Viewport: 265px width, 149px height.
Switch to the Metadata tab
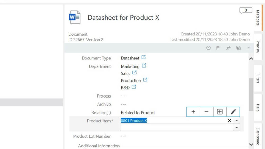click(258, 18)
